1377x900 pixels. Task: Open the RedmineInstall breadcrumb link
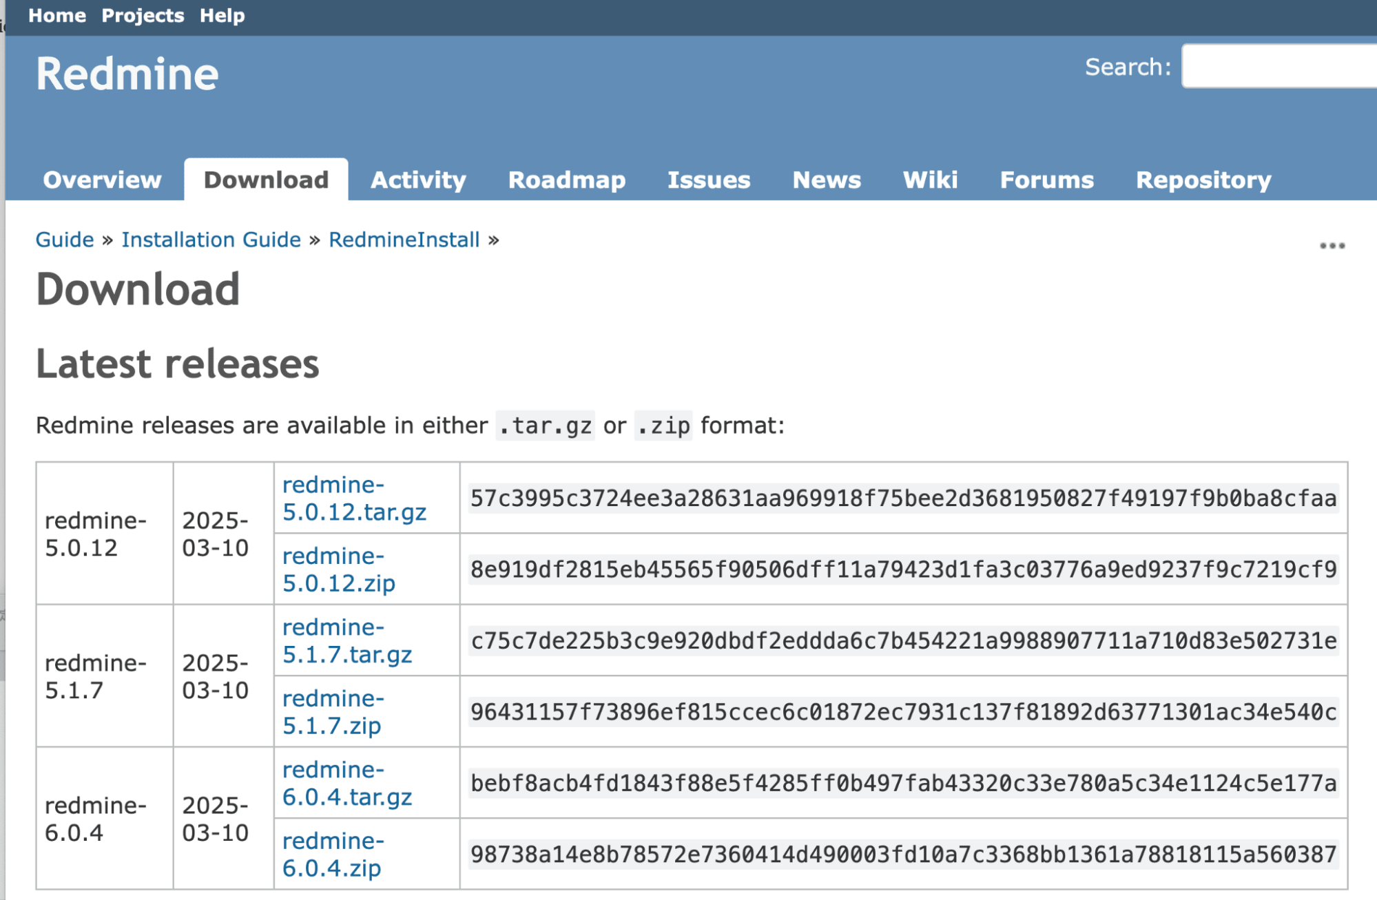(404, 240)
